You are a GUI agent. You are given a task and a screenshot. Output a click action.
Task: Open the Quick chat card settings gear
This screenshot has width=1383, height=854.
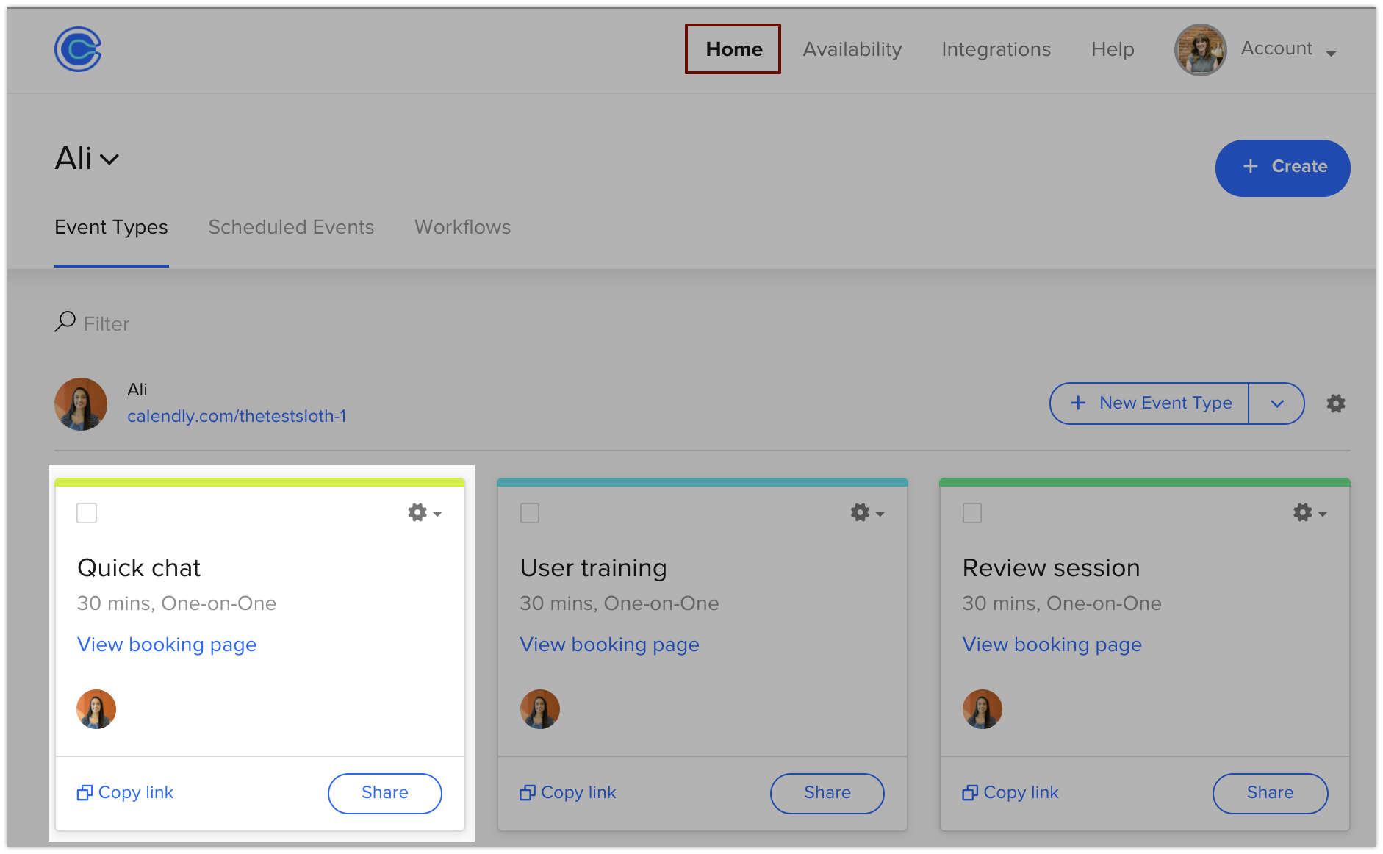coord(417,513)
